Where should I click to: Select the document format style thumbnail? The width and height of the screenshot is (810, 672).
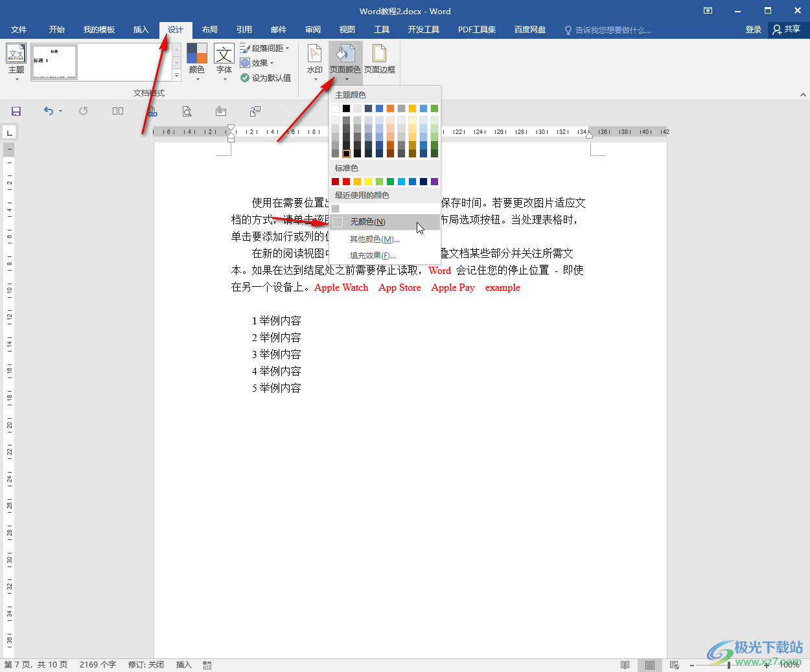pos(54,62)
